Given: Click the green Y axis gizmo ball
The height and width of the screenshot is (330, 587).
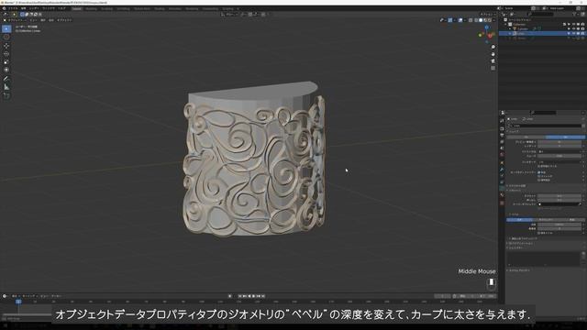Looking at the screenshot, I should 481,35.
